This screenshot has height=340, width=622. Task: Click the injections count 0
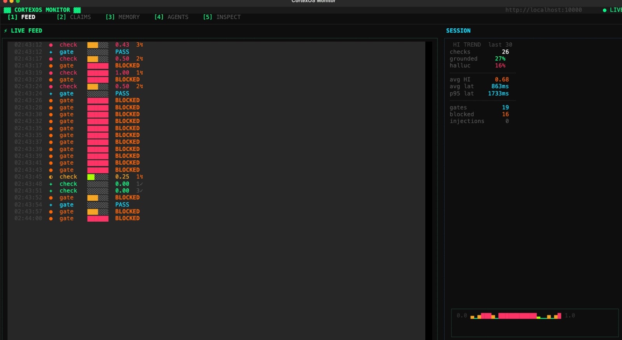[x=507, y=121]
